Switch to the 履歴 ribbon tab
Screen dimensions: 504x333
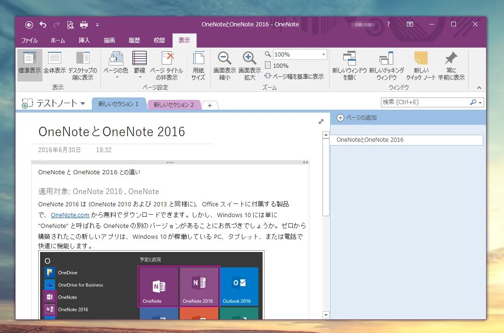point(134,40)
